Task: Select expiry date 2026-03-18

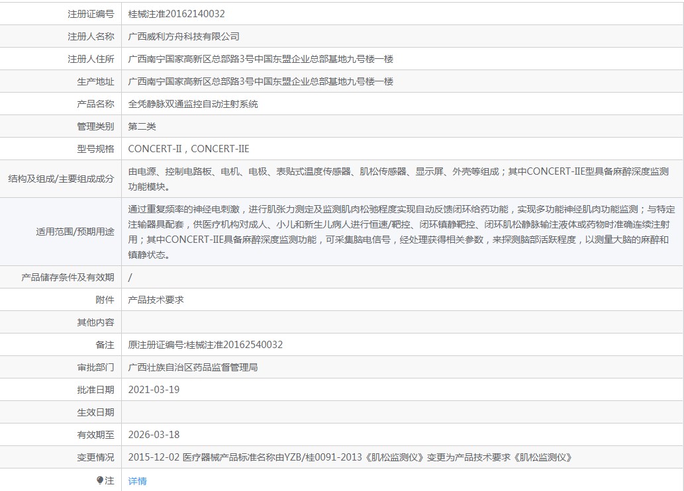Action: coord(154,435)
